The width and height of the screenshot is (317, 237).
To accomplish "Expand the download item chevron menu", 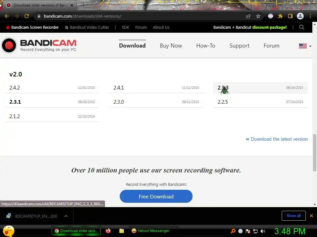I will click(x=66, y=216).
